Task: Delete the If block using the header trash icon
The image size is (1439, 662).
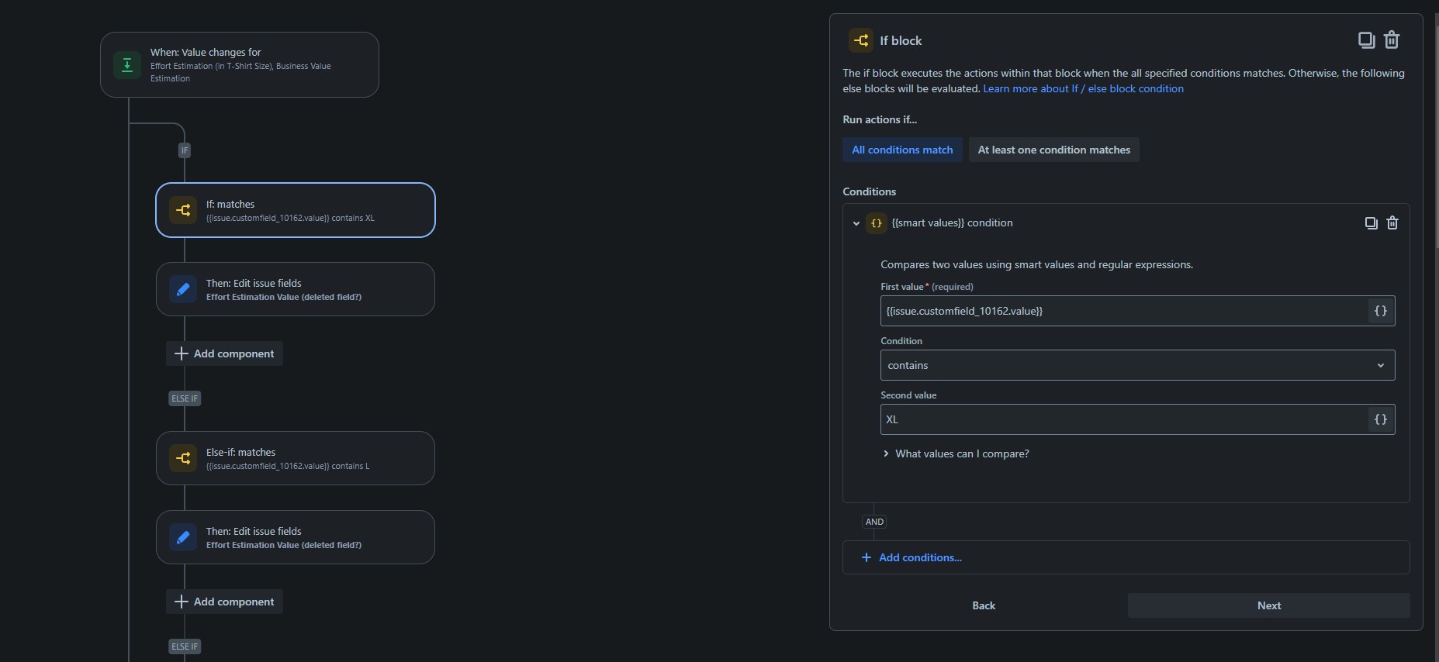Action: tap(1392, 40)
